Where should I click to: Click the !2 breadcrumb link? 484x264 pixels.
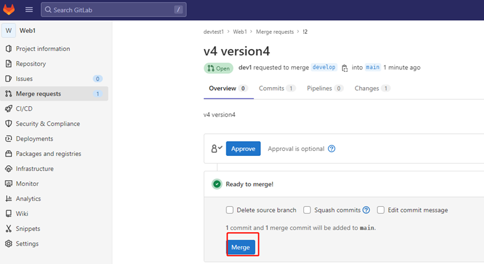(305, 32)
